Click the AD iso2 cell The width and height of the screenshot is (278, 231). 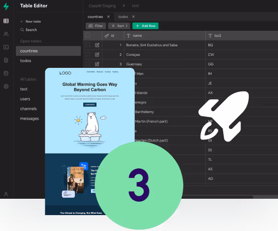click(x=242, y=179)
